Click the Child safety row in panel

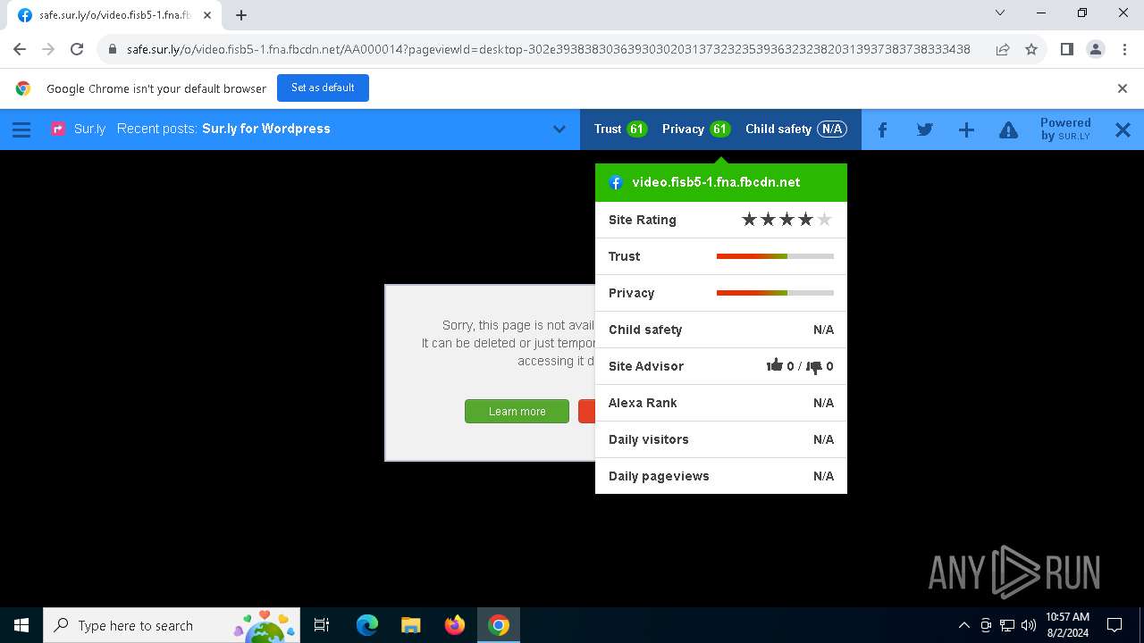coord(721,330)
